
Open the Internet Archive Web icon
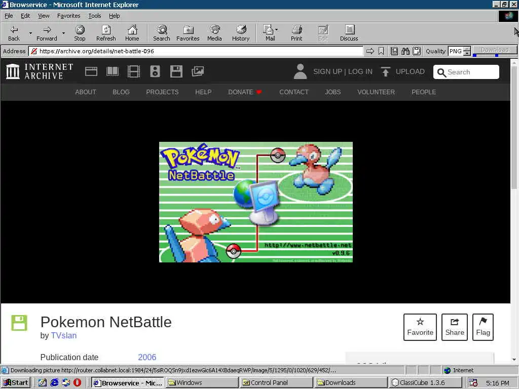[x=91, y=71]
